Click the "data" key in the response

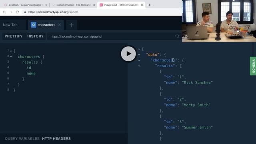[153, 55]
